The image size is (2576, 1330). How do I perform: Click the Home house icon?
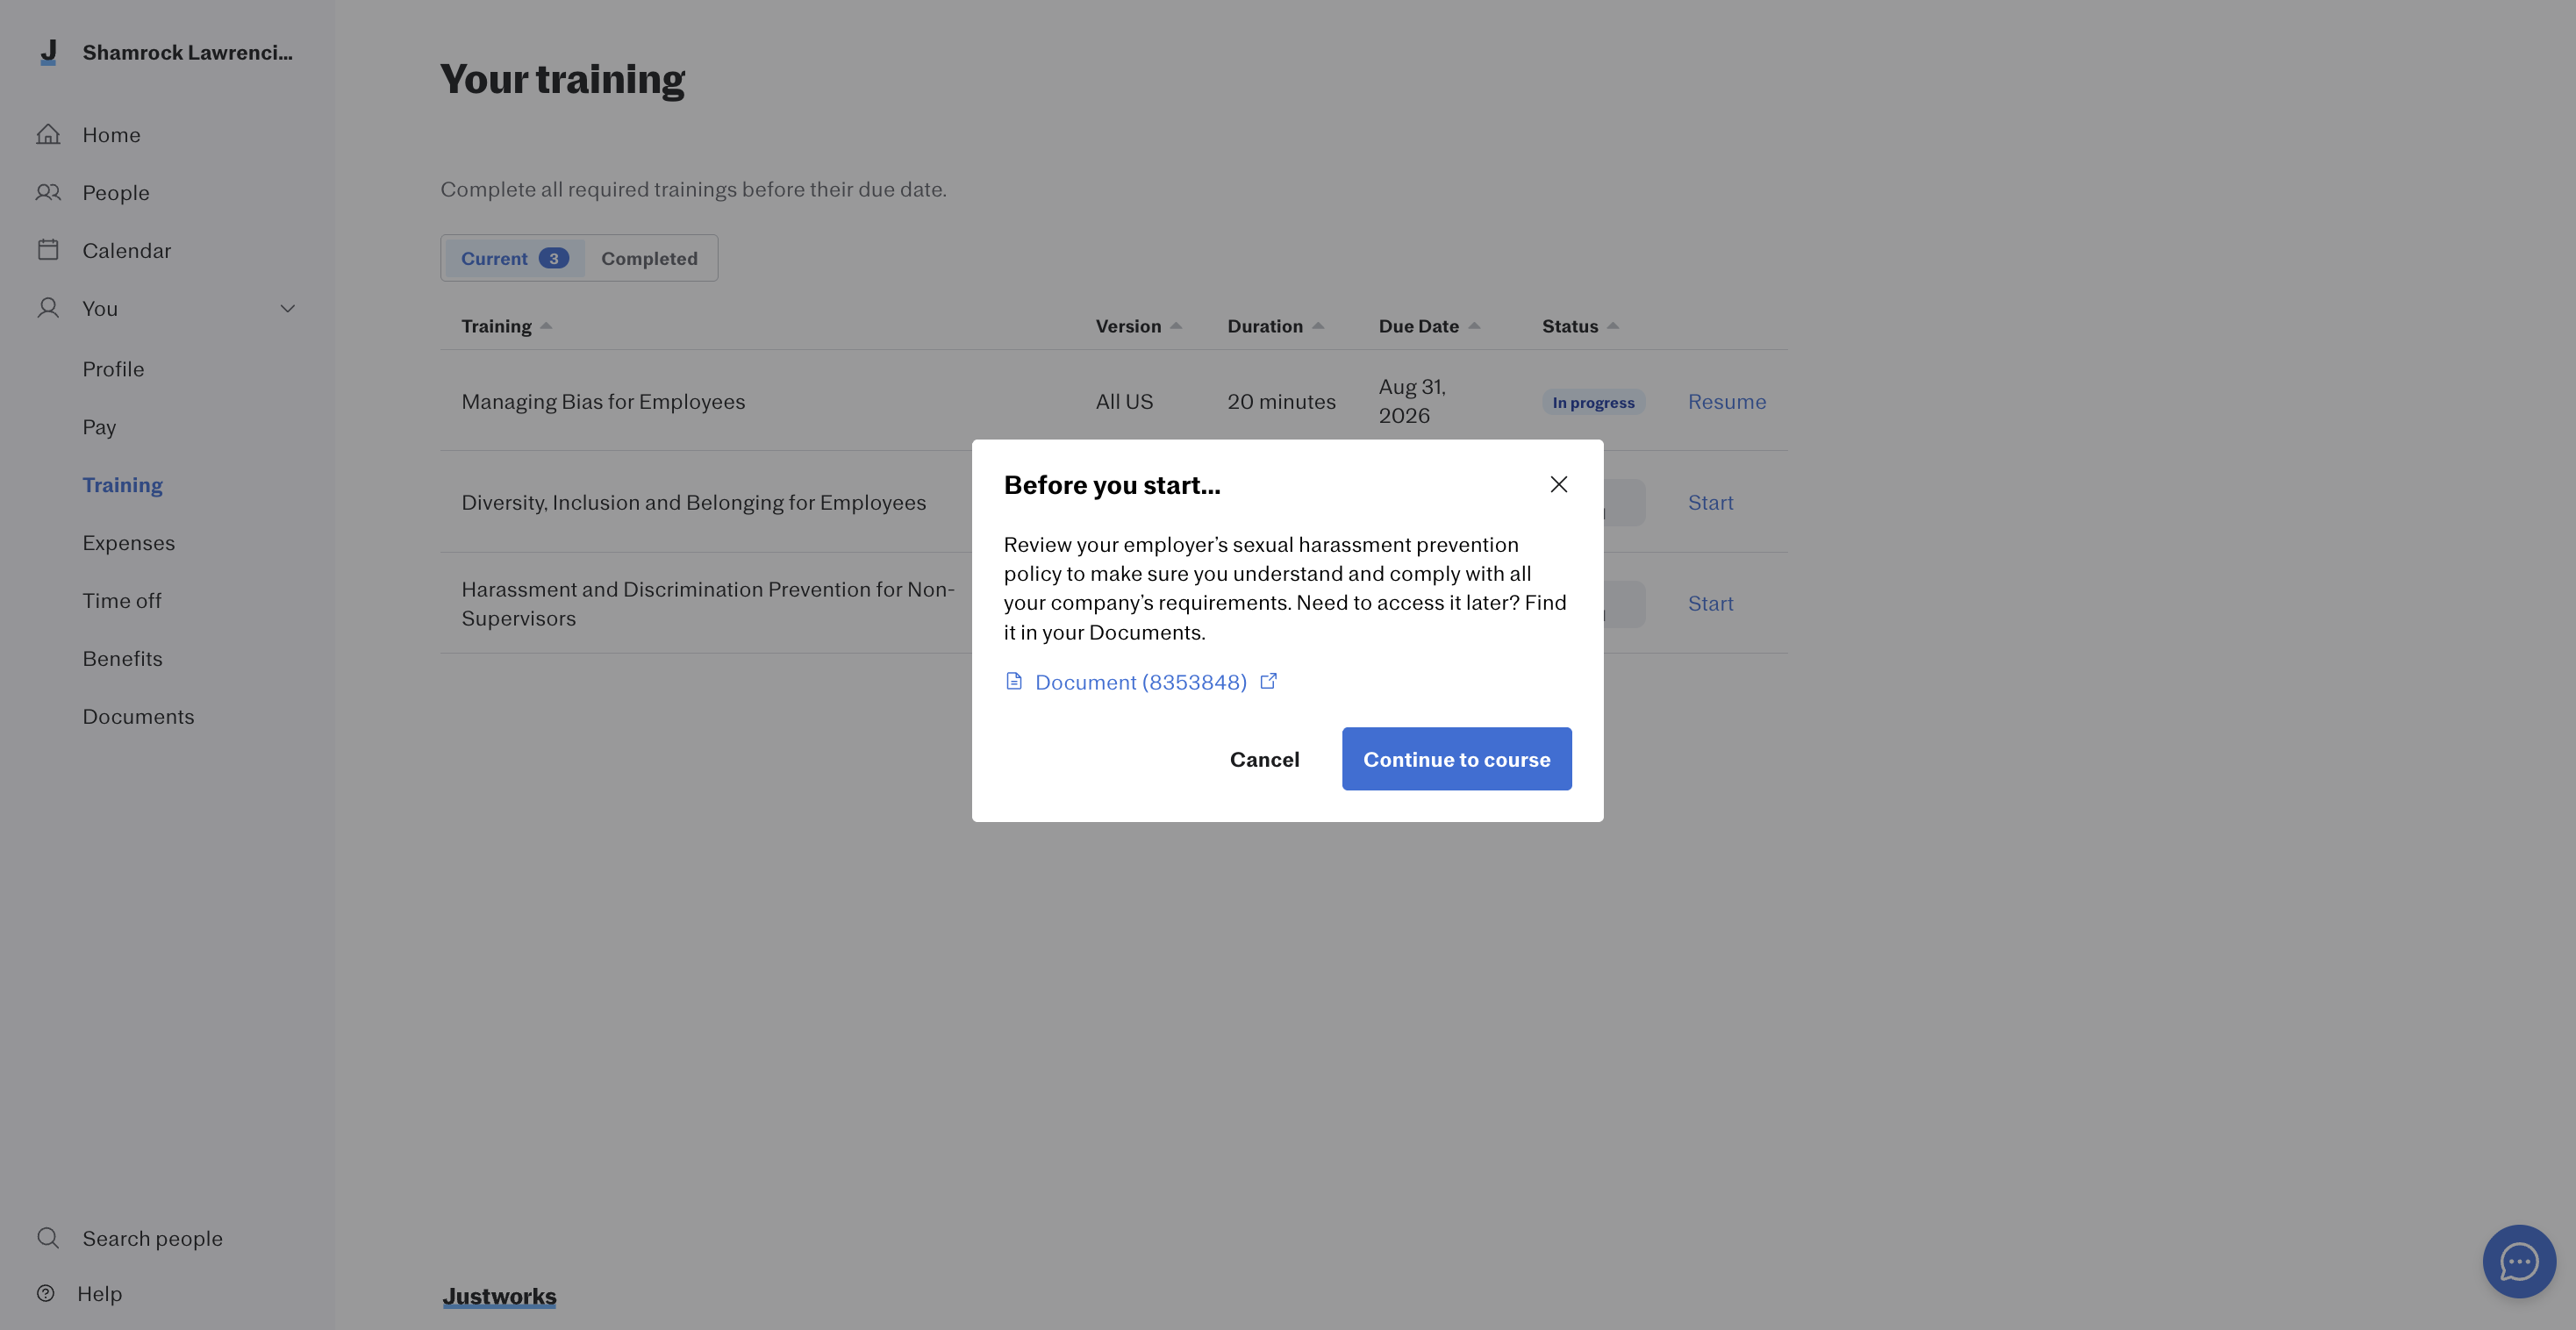coord(48,134)
